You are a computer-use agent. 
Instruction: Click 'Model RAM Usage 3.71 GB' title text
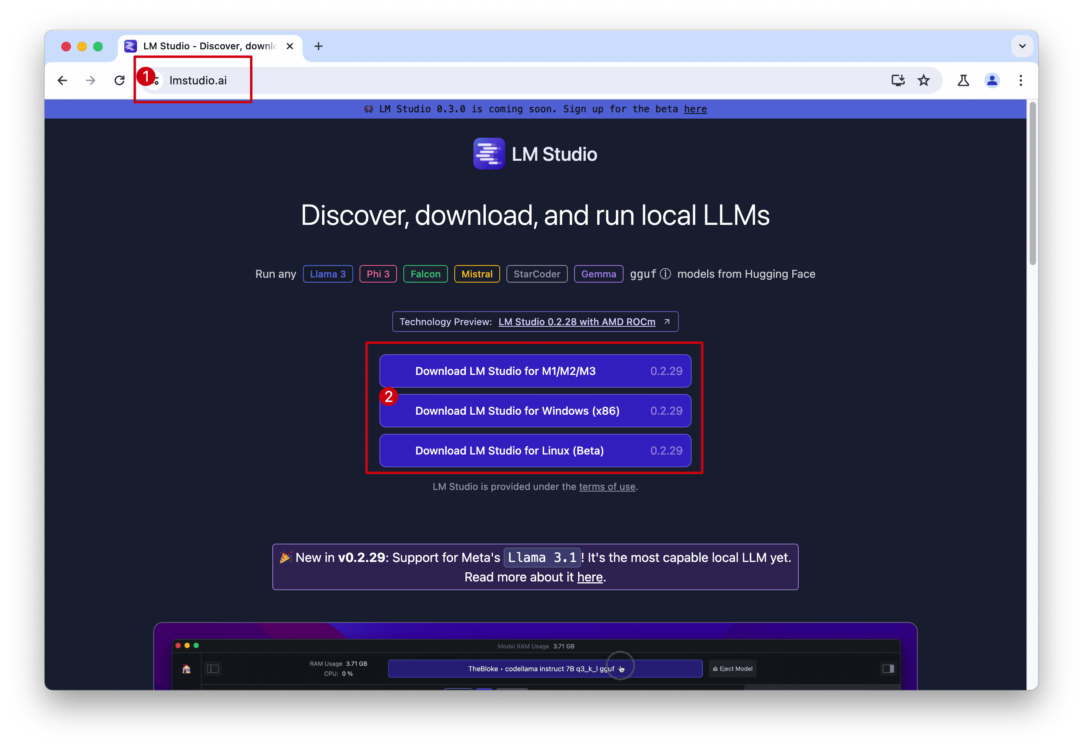coord(535,646)
